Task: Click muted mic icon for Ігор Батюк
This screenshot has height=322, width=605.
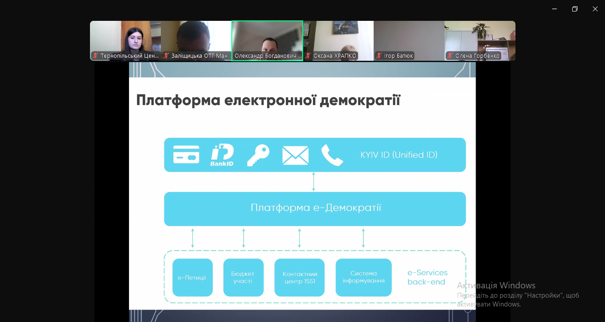Action: click(379, 56)
